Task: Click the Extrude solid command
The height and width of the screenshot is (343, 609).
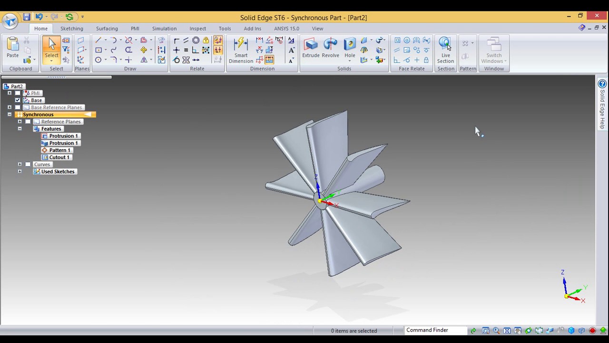Action: tap(311, 48)
